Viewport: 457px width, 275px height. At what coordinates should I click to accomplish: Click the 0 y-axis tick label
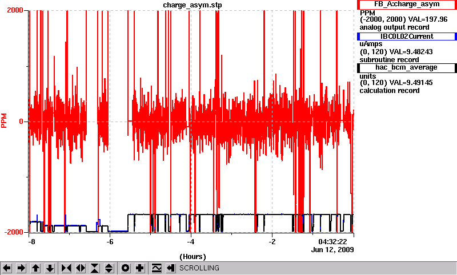[x=21, y=122]
